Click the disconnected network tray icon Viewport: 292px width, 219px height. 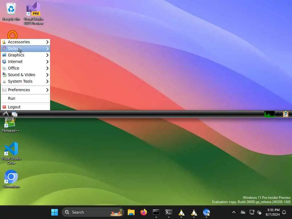(243, 212)
